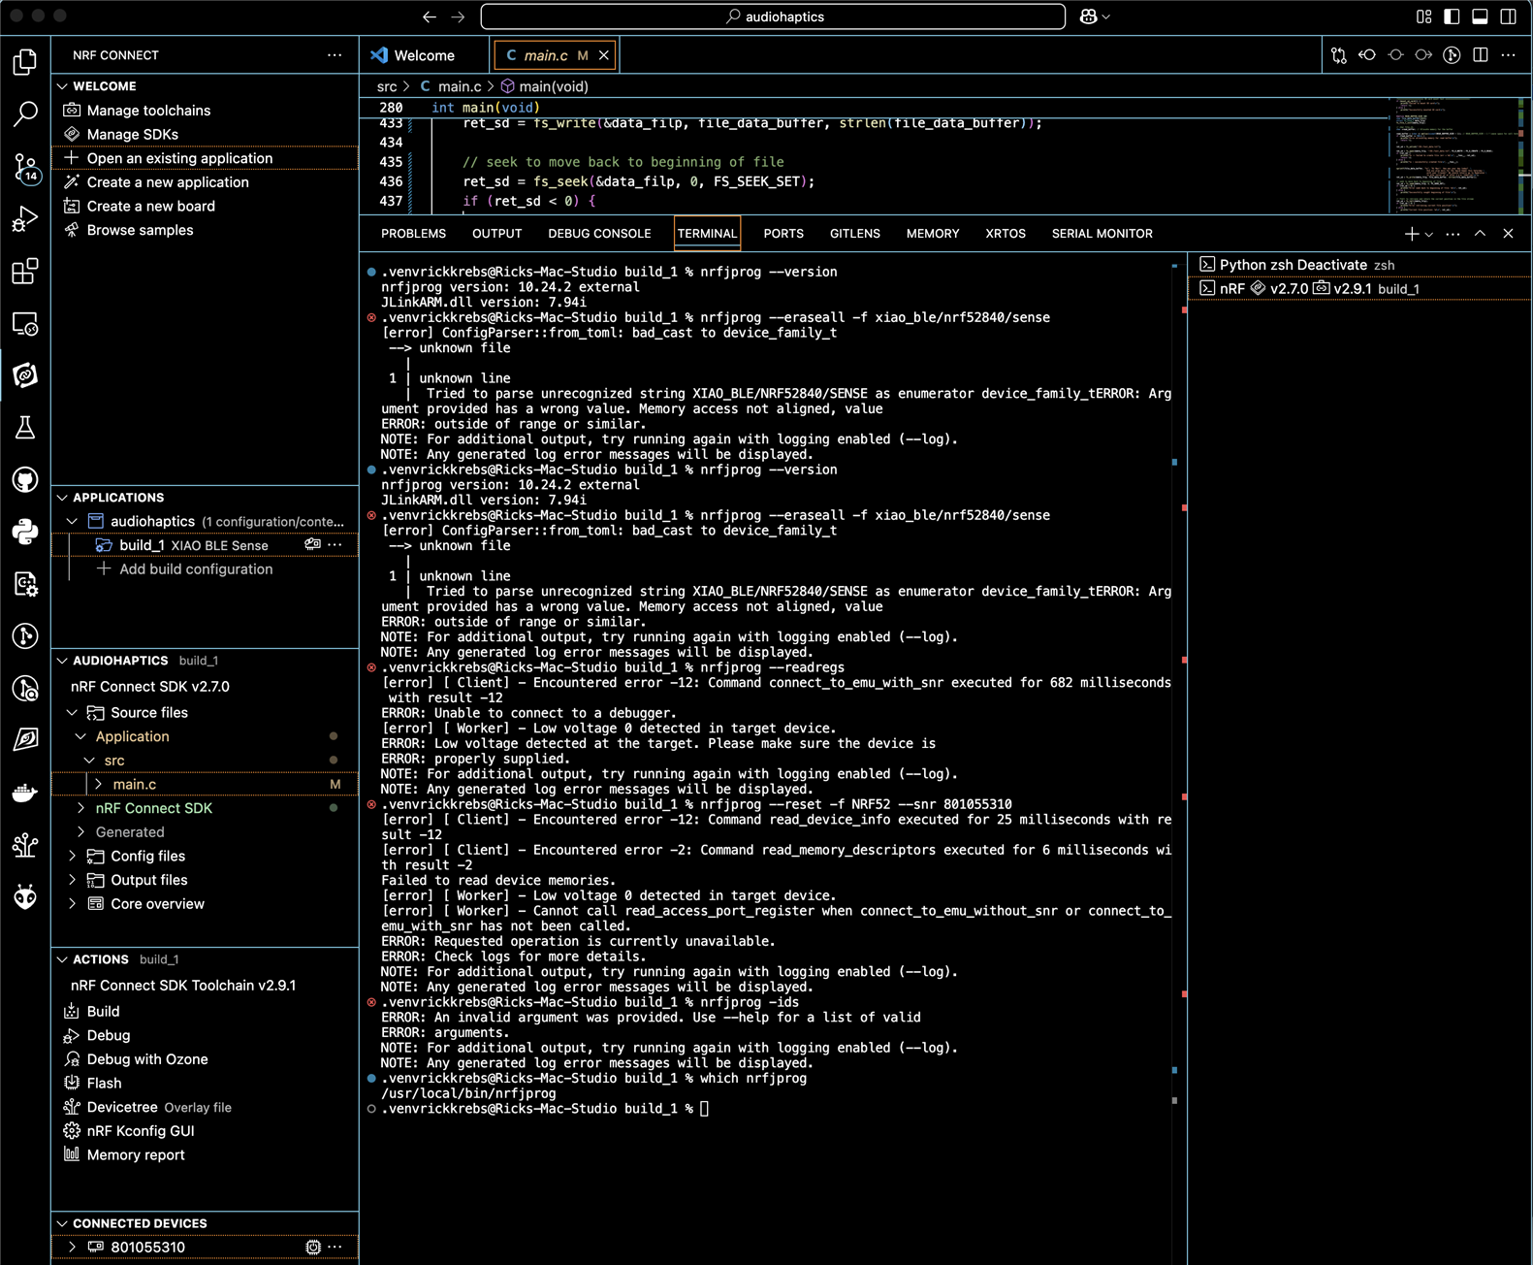Open the Testing beaker view
This screenshot has width=1533, height=1265.
click(x=25, y=428)
